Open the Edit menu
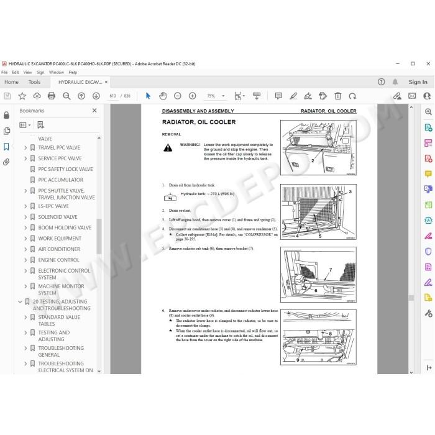 [x=16, y=73]
